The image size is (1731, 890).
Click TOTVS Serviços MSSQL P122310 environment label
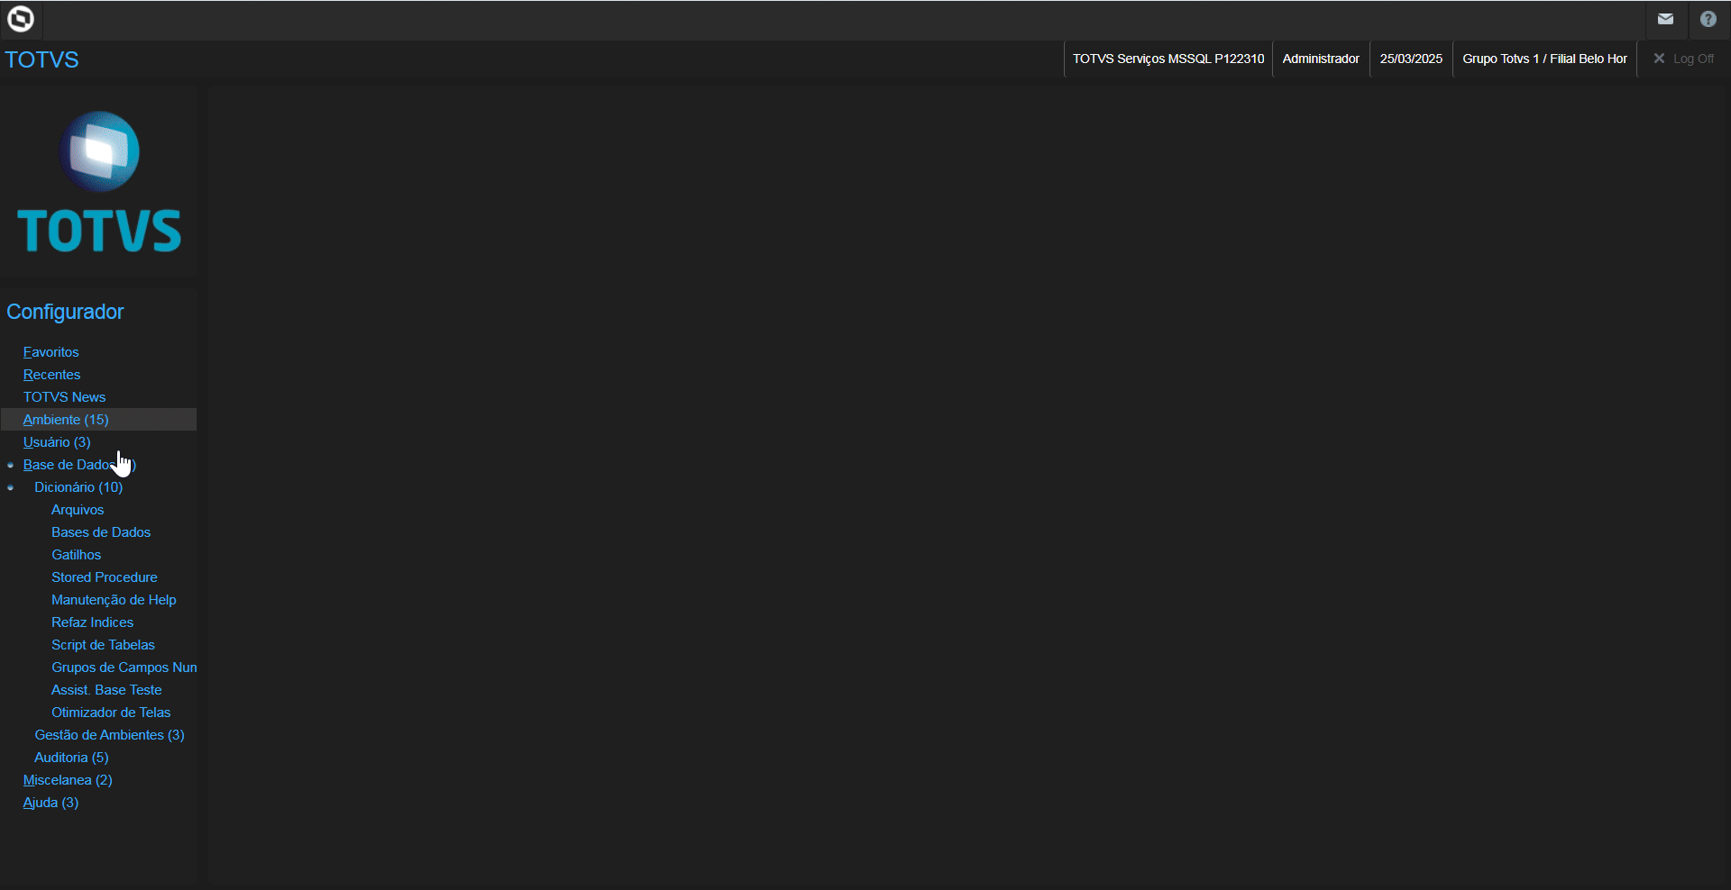pyautogui.click(x=1168, y=59)
